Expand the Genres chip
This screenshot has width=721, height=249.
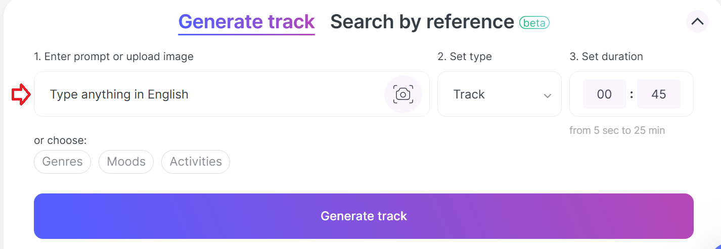point(63,162)
